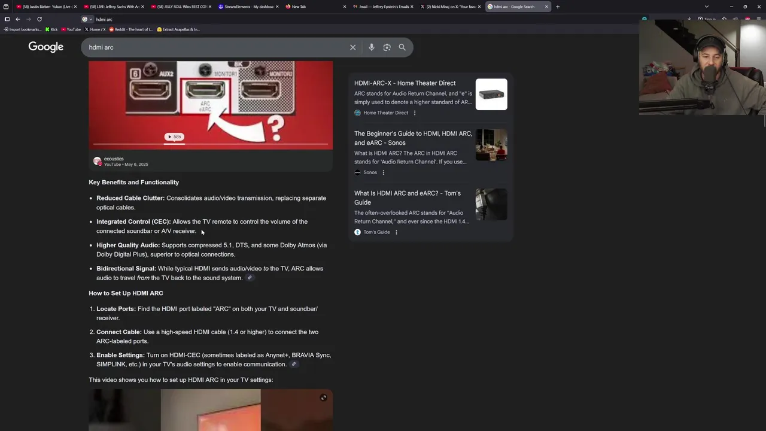Click the 'Locate Ports:' step text

[x=116, y=309]
